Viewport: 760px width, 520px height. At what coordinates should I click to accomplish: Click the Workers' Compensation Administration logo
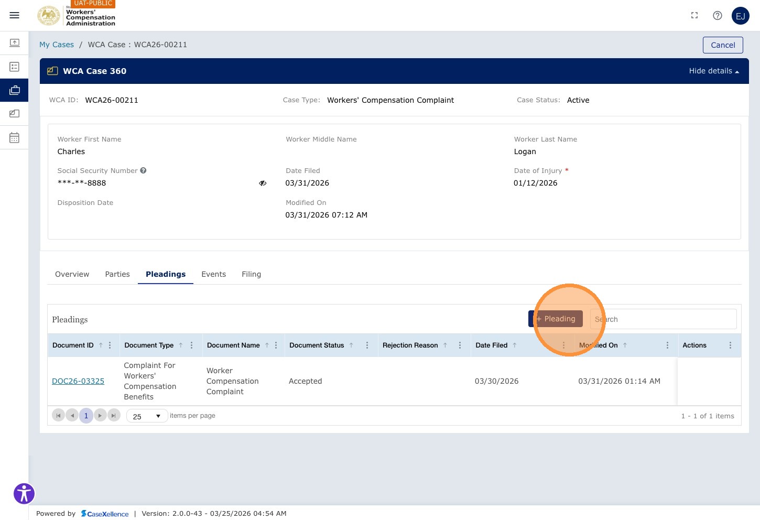pos(77,16)
